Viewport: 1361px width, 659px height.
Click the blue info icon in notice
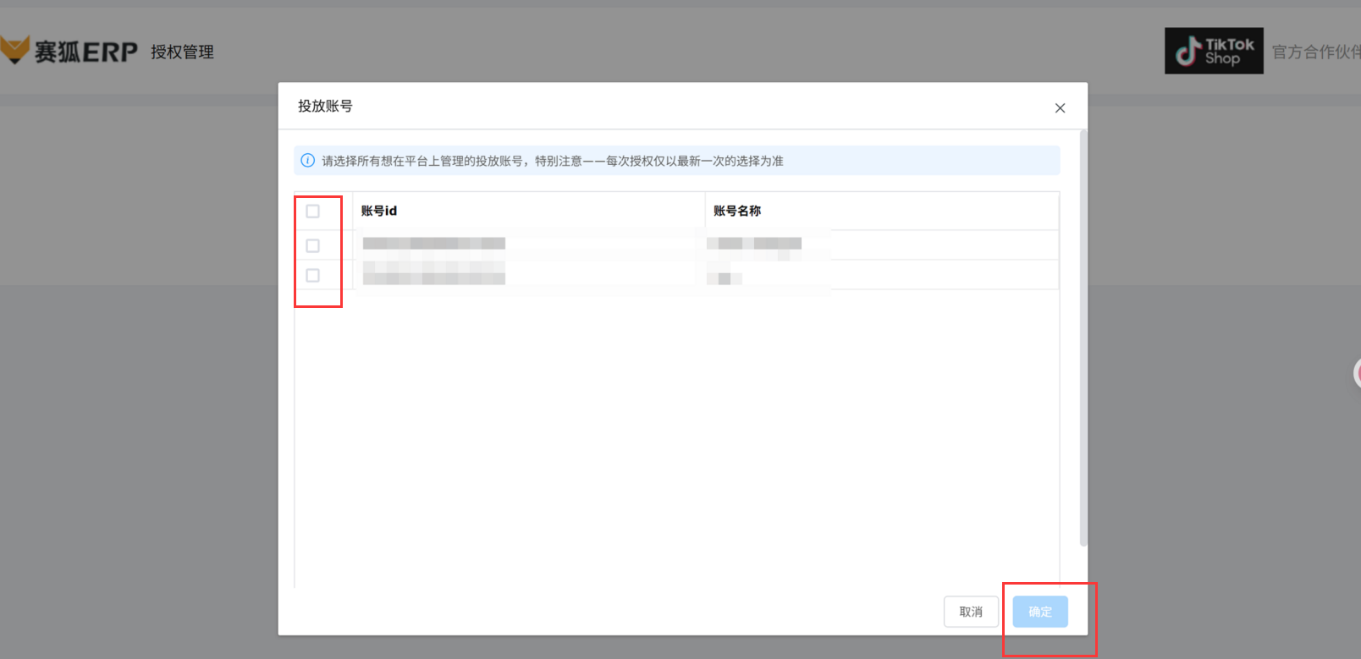click(308, 161)
